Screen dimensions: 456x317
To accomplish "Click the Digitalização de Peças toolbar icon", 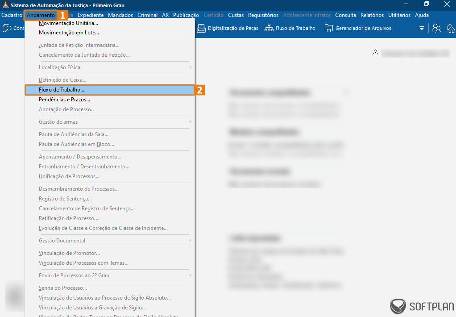I will tap(201, 28).
